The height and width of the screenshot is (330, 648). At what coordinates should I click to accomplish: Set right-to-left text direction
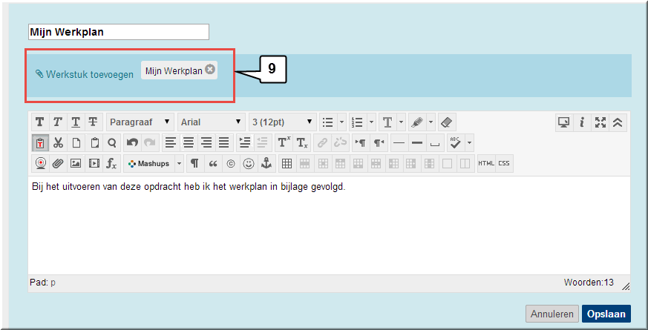[379, 143]
